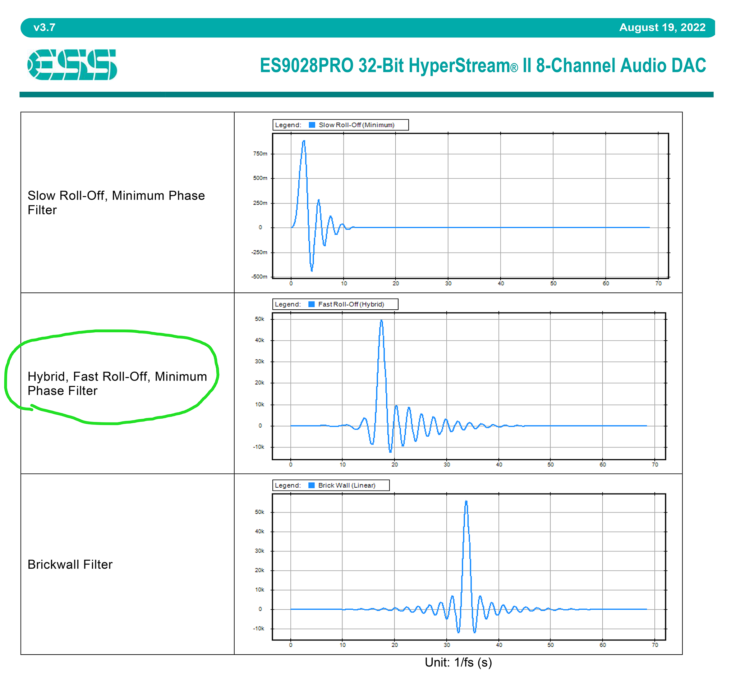
Task: Click the Fast Roll-Off (Hybrid) legend label
Action: (351, 304)
